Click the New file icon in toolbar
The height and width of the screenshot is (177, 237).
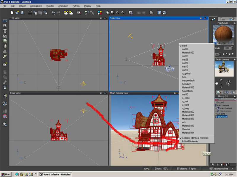pos(12,13)
